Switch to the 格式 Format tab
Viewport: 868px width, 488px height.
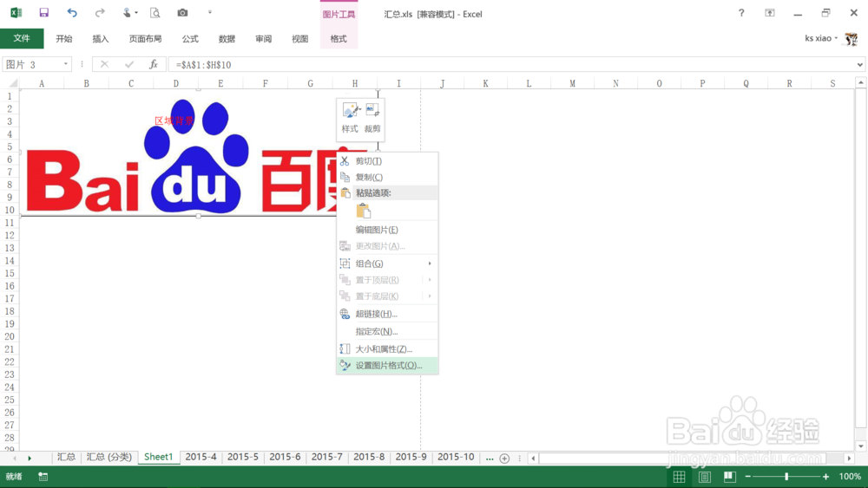339,39
